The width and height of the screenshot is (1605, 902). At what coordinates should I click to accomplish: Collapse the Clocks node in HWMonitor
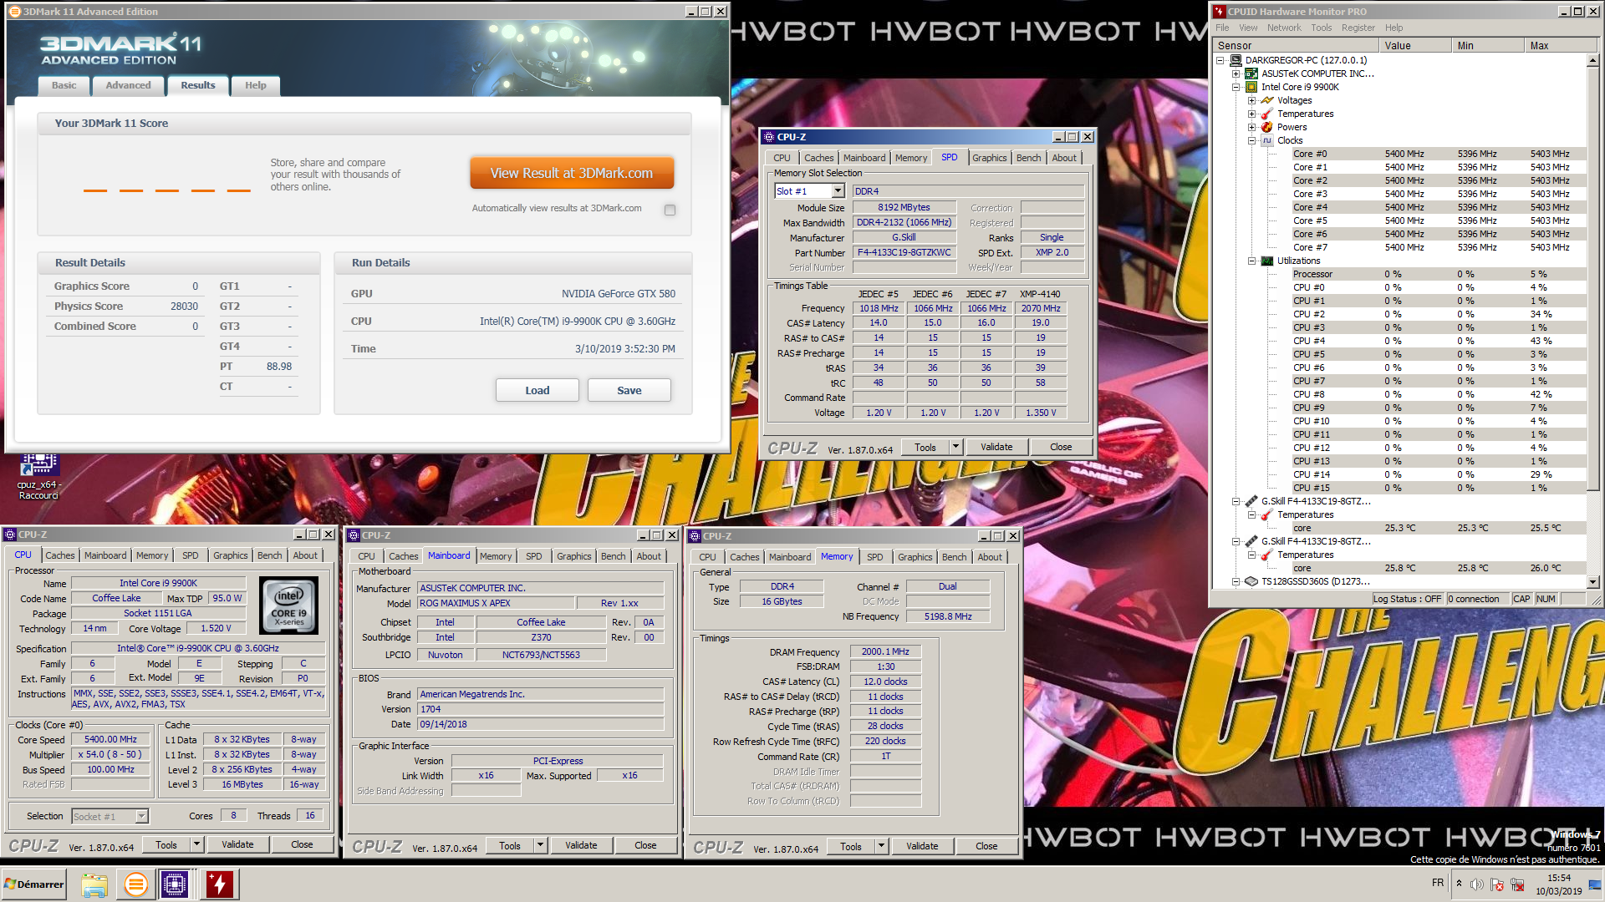(x=1251, y=140)
